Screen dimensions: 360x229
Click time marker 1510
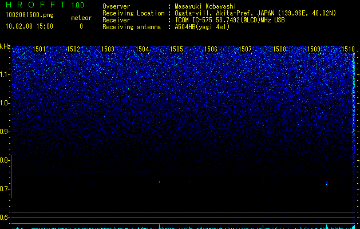[348, 49]
